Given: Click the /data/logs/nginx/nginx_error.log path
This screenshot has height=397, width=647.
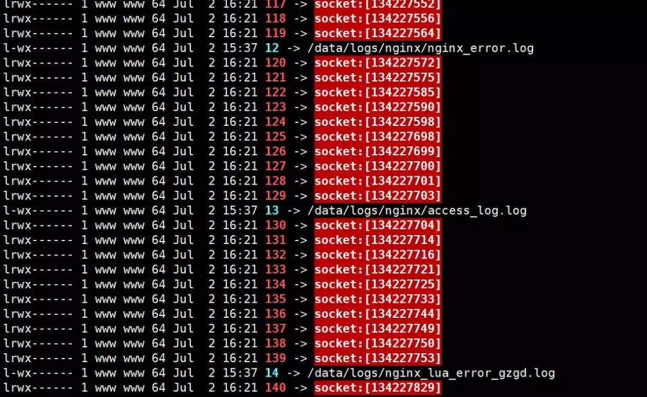Looking at the screenshot, I should tap(421, 49).
